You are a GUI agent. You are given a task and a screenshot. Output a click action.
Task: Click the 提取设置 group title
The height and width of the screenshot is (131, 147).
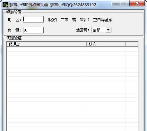pyautogui.click(x=14, y=12)
